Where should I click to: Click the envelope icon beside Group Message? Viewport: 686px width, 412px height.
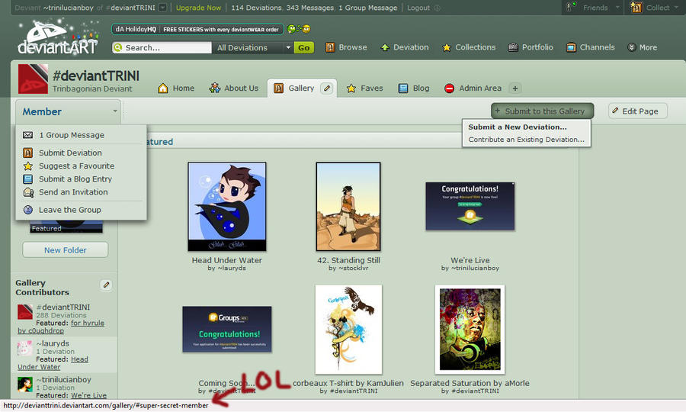click(27, 135)
